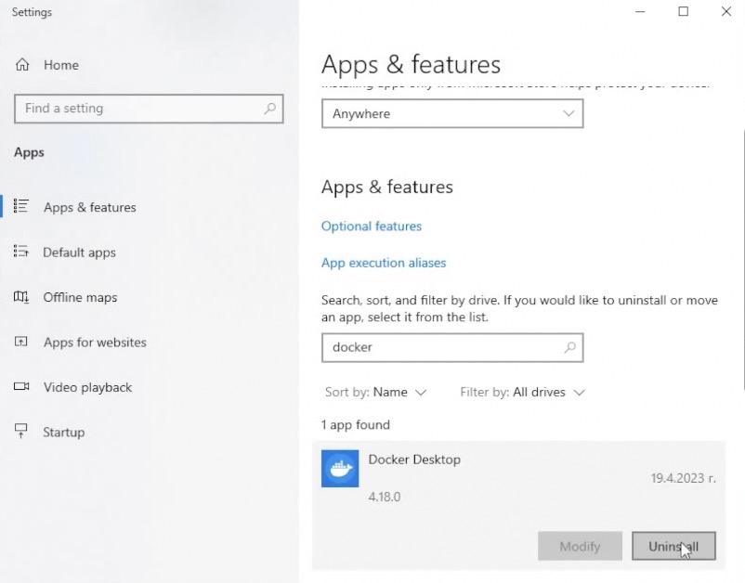
Task: Close the Settings window
Action: tap(726, 11)
